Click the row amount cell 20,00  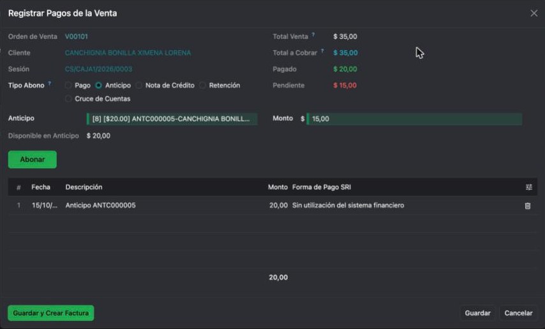click(278, 206)
